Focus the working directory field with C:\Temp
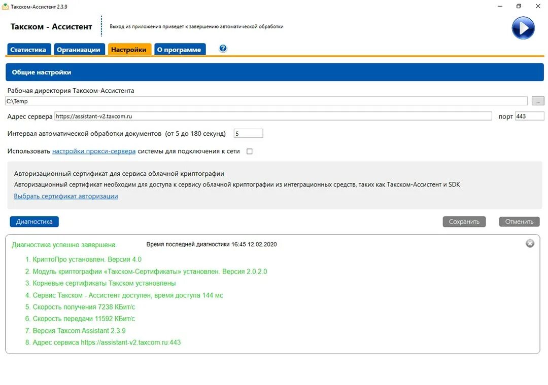The width and height of the screenshot is (548, 385). [x=266, y=101]
